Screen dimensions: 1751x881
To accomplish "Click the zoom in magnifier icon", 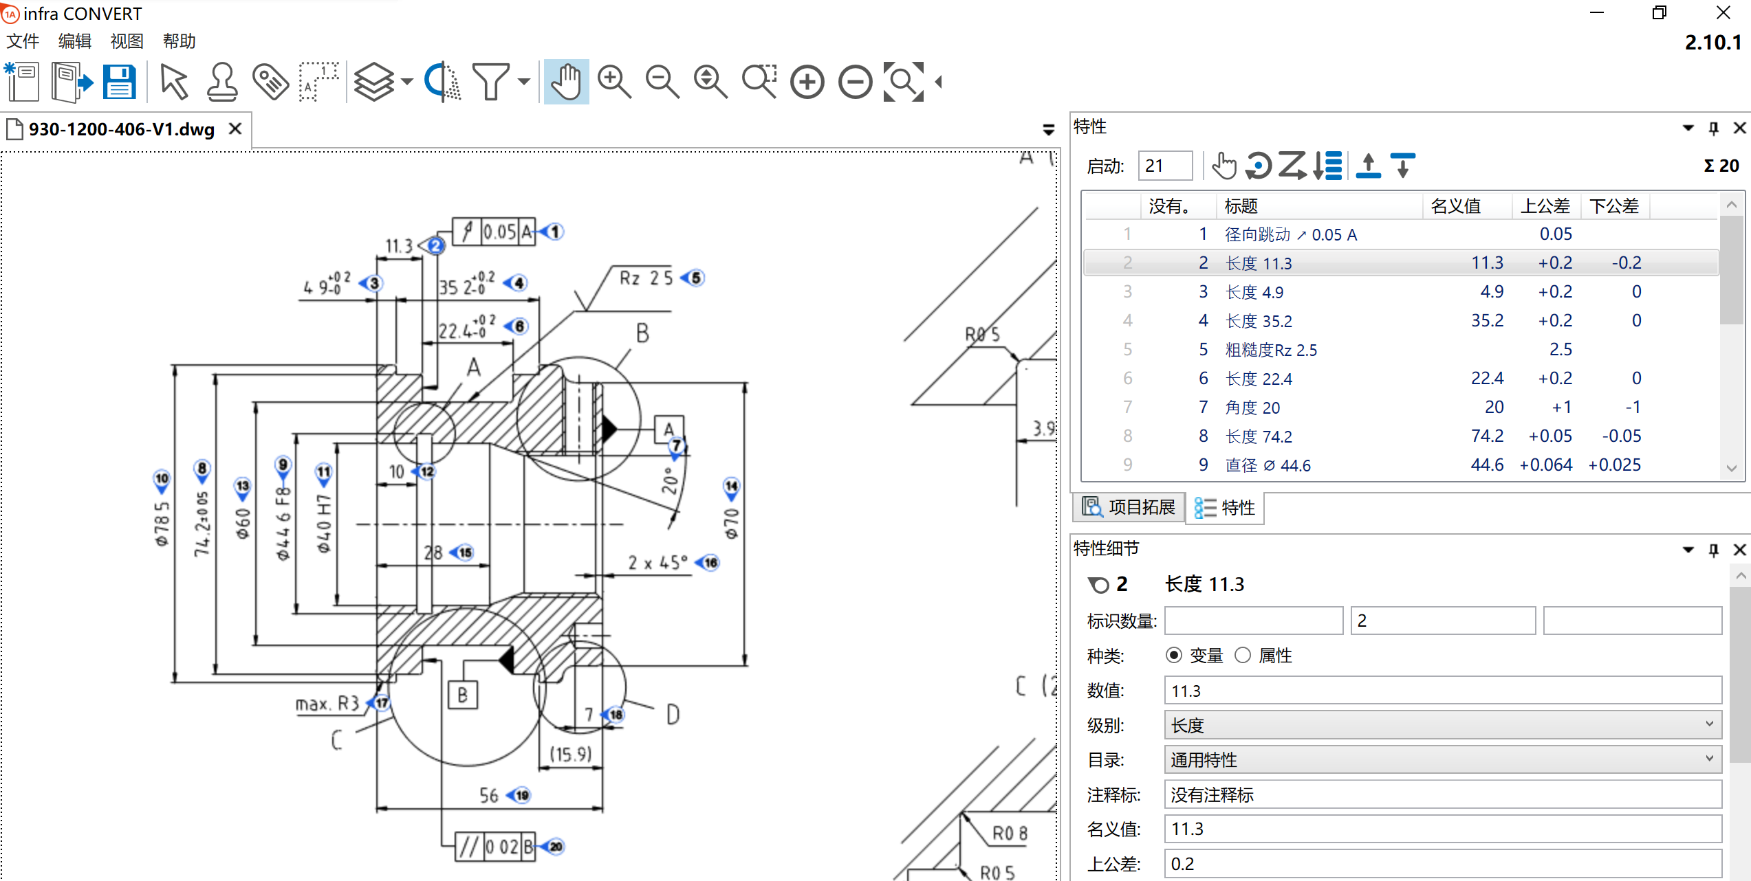I will [x=614, y=82].
